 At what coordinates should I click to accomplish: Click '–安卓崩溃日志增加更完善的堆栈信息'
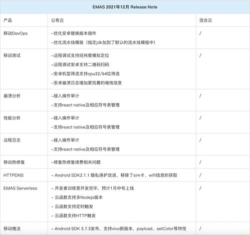click(87, 83)
